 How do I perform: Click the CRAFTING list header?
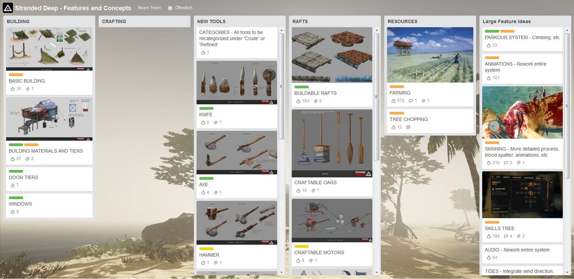coord(114,21)
